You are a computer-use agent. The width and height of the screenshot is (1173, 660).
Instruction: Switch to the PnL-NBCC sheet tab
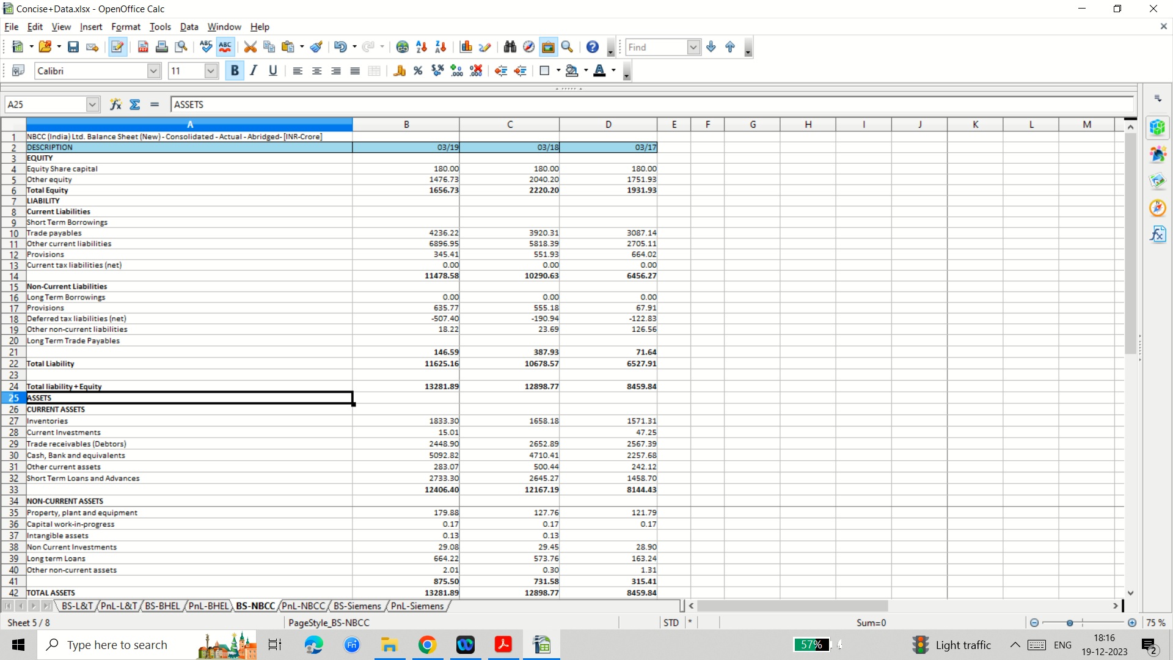[x=303, y=606]
